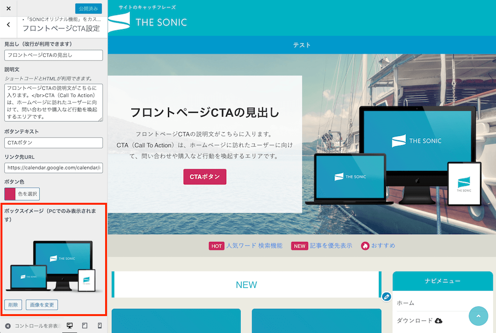This screenshot has height=333, width=496.
Task: Open ホーム in the ナビメニュー sidebar
Action: 405,303
